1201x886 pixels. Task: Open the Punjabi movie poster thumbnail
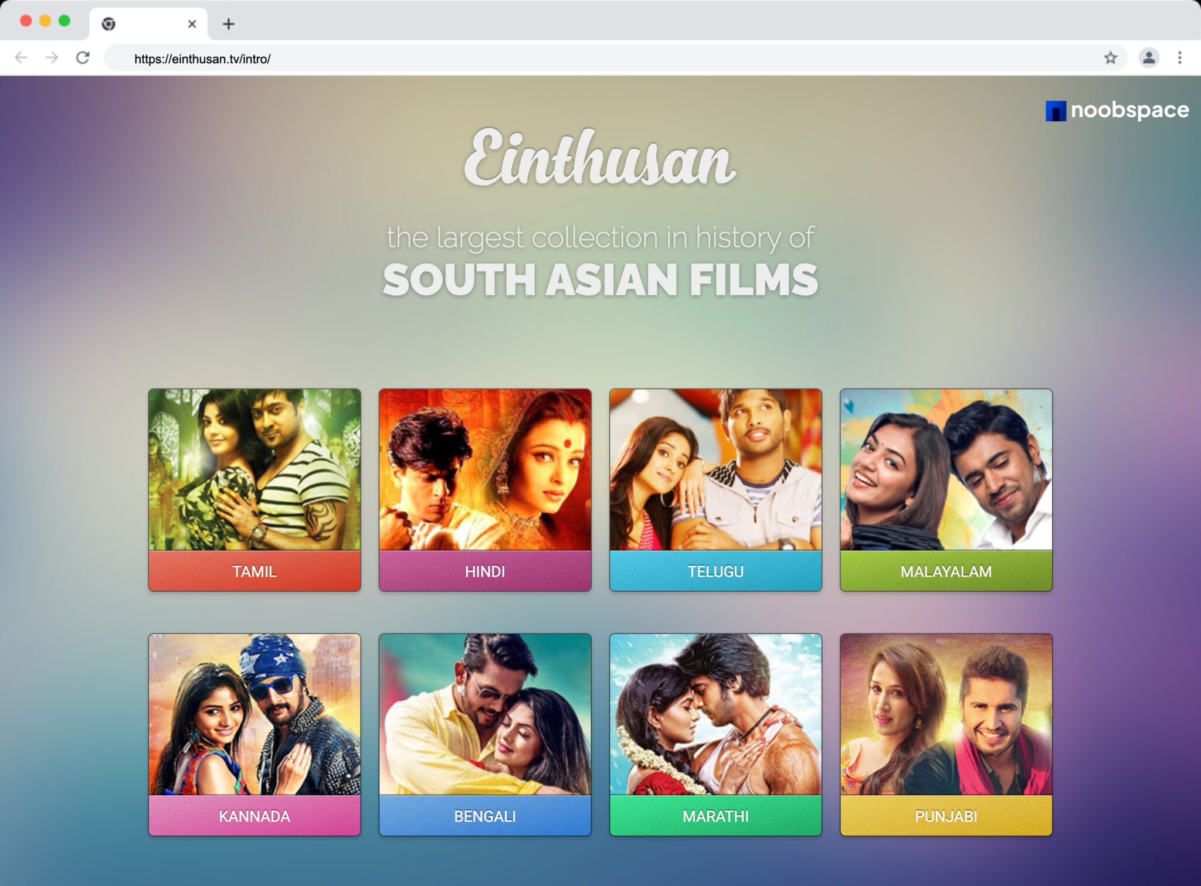click(946, 714)
